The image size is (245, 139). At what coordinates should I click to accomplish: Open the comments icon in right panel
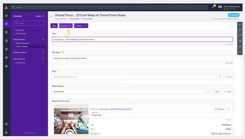coord(240,35)
